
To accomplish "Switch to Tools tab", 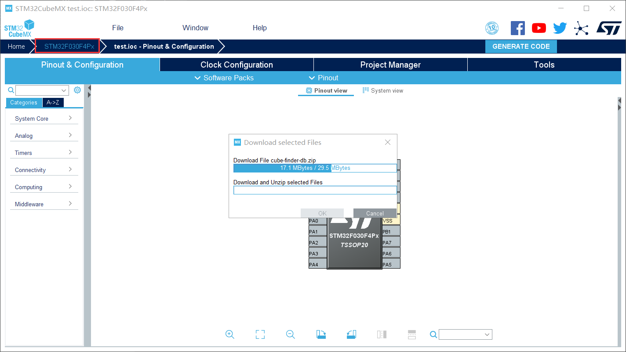I will pyautogui.click(x=544, y=65).
